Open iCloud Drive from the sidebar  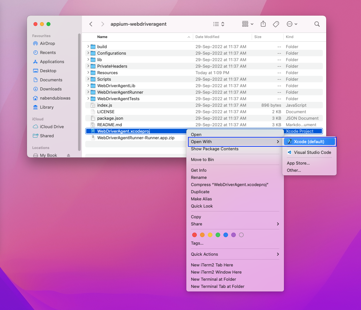[x=52, y=127]
